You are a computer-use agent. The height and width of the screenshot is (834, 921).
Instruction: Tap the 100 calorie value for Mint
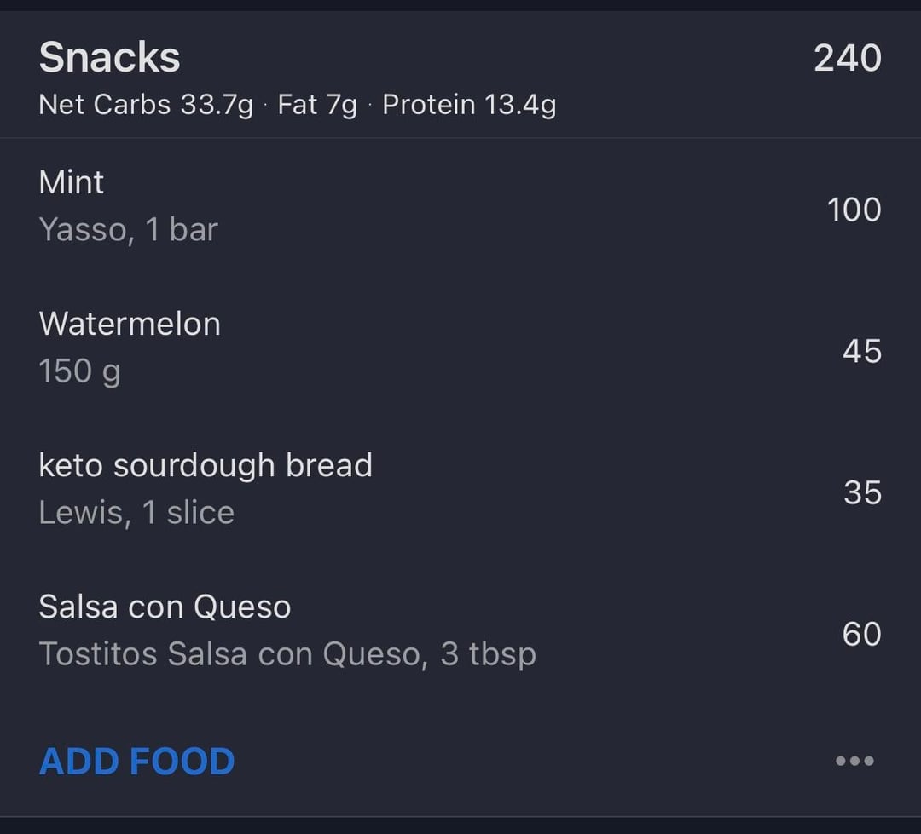[854, 210]
